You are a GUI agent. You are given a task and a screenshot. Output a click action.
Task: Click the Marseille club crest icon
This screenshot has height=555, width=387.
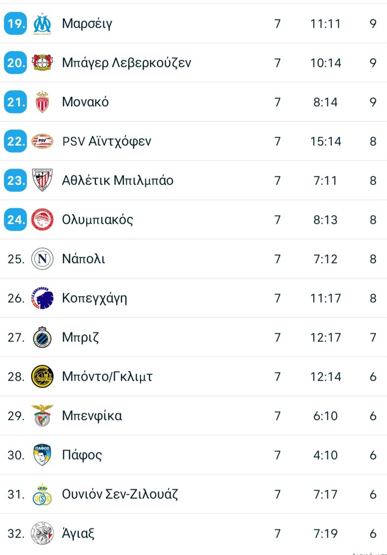pyautogui.click(x=42, y=23)
